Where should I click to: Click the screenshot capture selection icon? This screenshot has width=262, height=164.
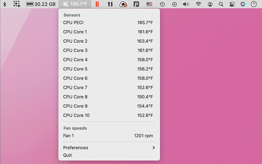click(17, 4)
